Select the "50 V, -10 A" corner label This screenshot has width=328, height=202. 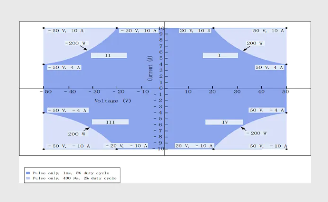(267, 146)
